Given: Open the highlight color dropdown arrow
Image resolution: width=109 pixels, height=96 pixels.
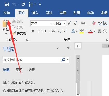Looking at the screenshot, I should (86, 31).
